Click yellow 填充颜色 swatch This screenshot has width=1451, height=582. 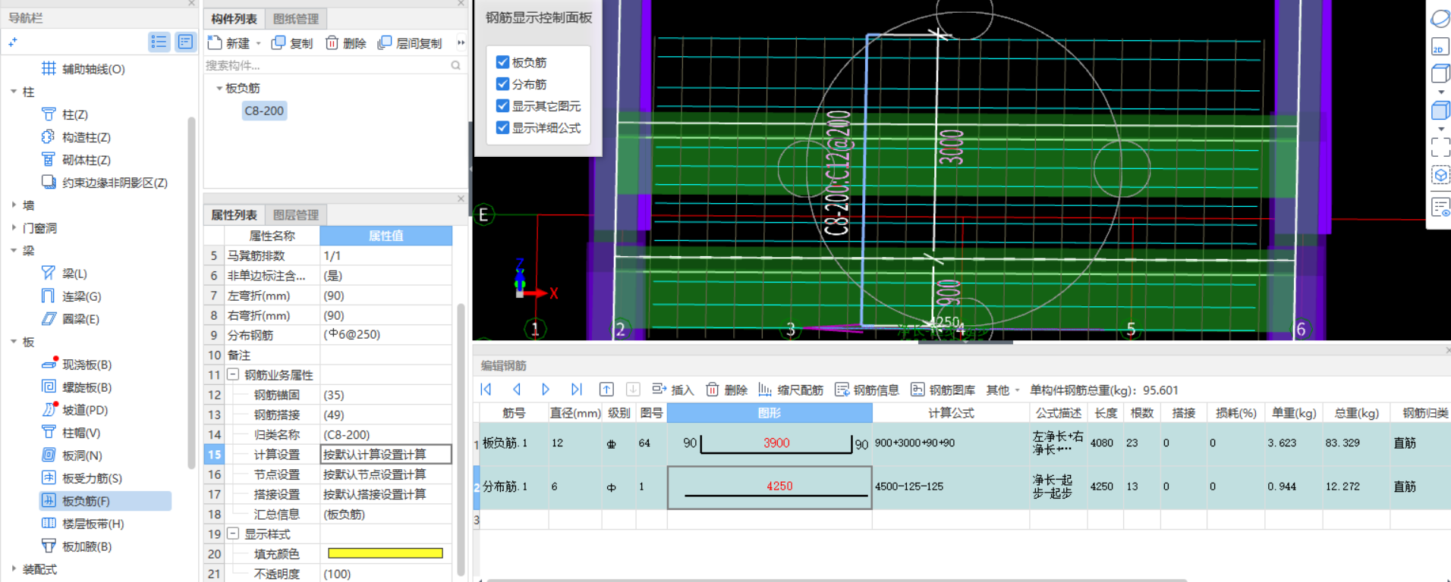pyautogui.click(x=386, y=553)
